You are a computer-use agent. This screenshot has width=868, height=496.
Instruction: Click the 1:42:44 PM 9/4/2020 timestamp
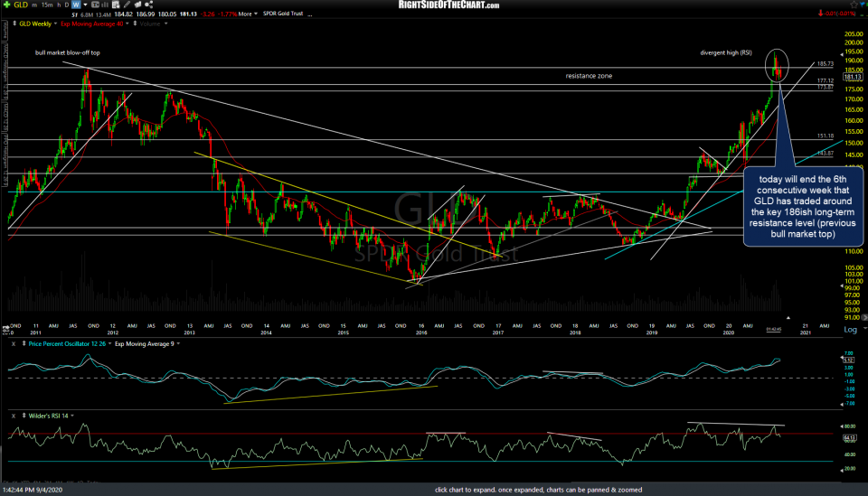33,490
